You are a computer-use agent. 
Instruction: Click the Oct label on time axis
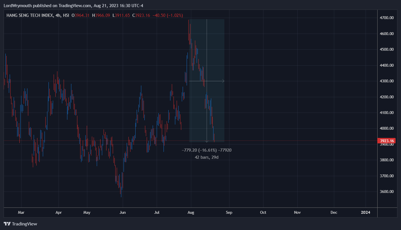tap(263, 213)
